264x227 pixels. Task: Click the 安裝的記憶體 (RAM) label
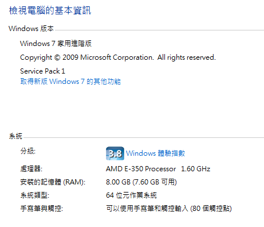pyautogui.click(x=53, y=182)
